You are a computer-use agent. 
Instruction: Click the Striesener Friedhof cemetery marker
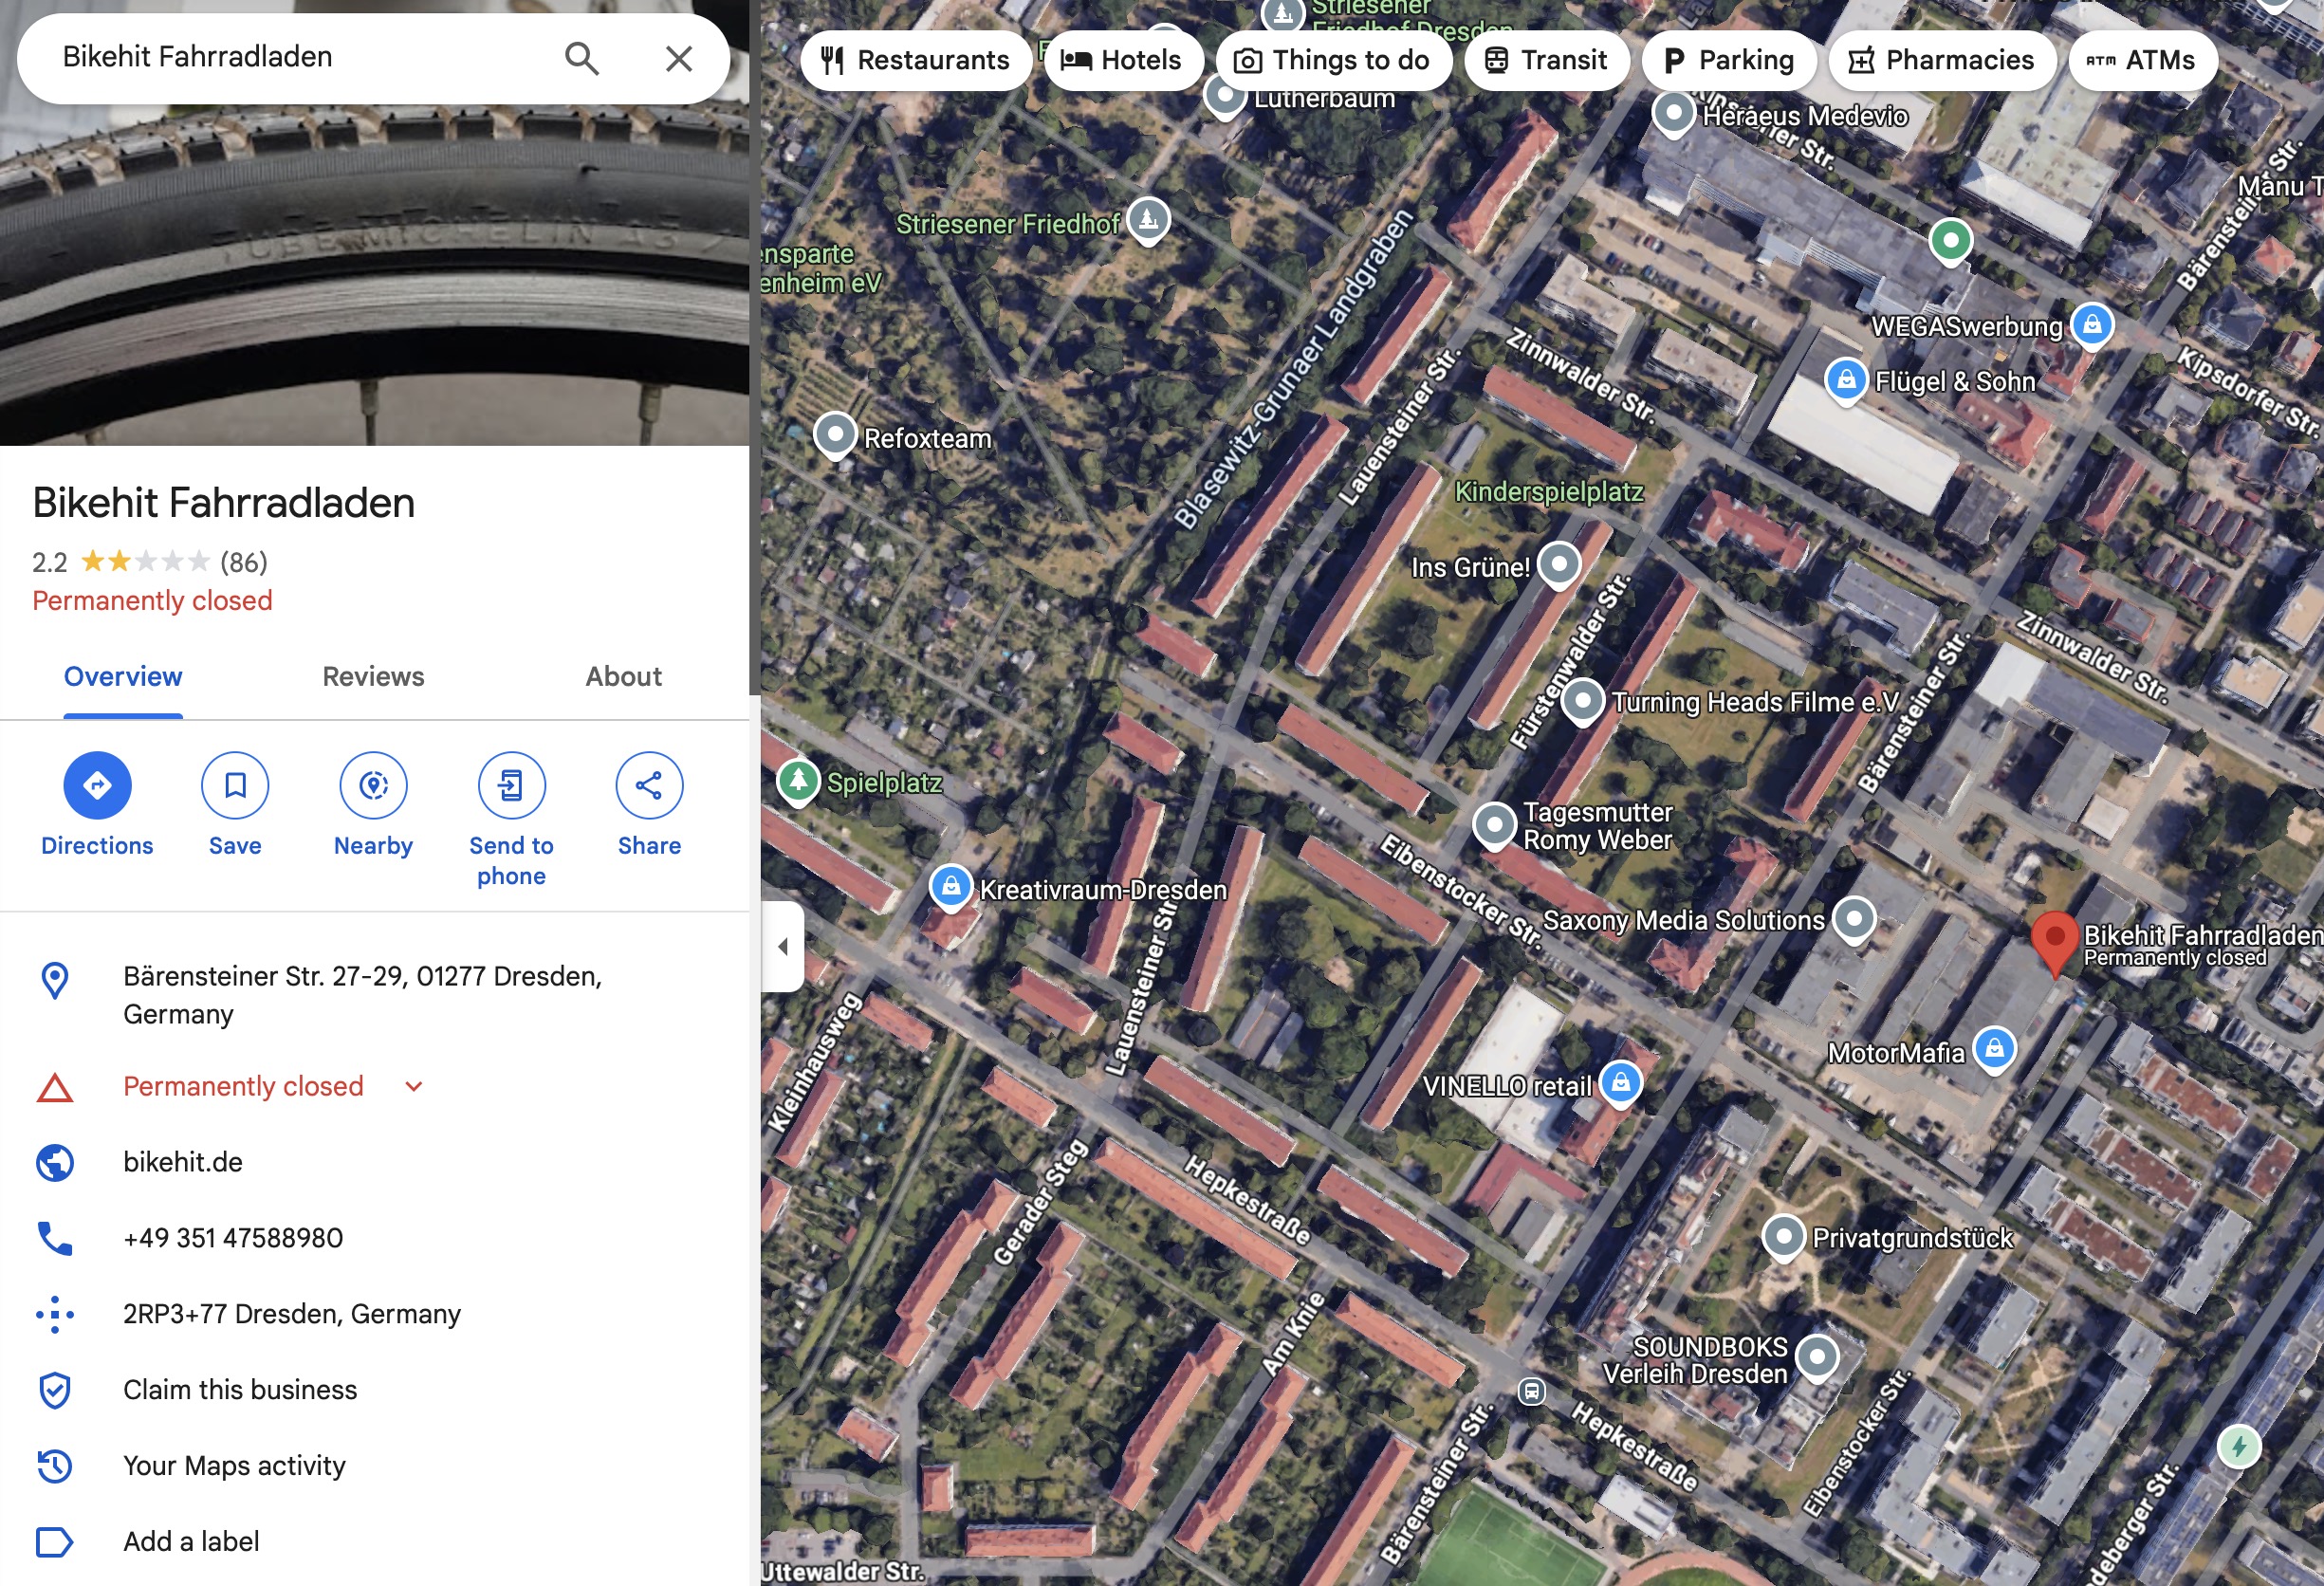pos(1148,219)
